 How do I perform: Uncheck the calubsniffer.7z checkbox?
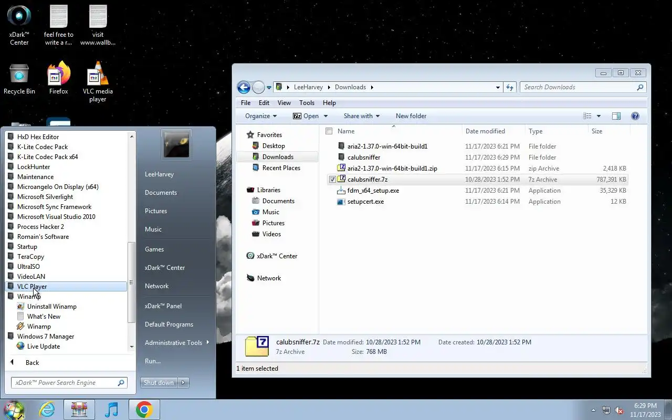pyautogui.click(x=332, y=180)
